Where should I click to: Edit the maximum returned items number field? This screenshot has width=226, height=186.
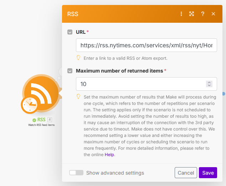[x=147, y=84]
